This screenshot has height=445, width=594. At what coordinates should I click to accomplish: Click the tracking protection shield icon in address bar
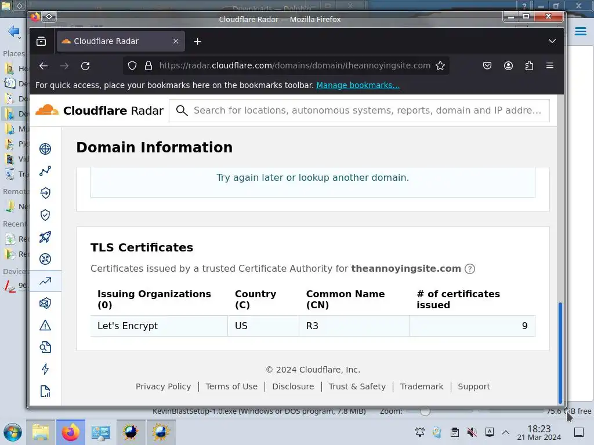click(132, 66)
